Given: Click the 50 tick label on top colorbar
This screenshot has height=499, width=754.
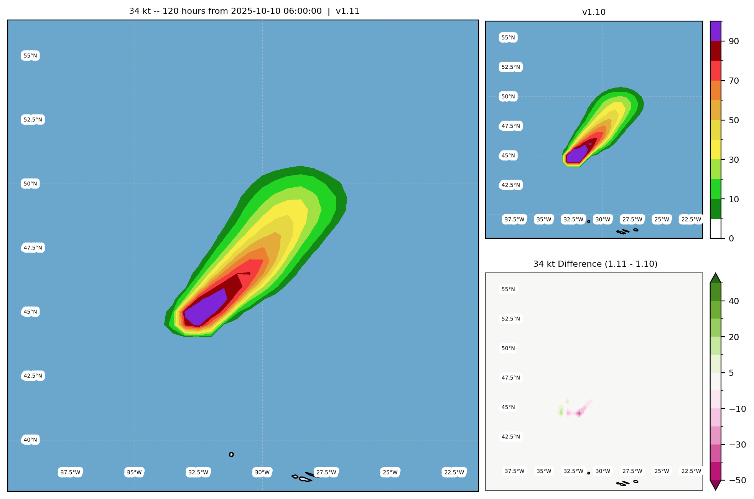Looking at the screenshot, I should [x=733, y=120].
